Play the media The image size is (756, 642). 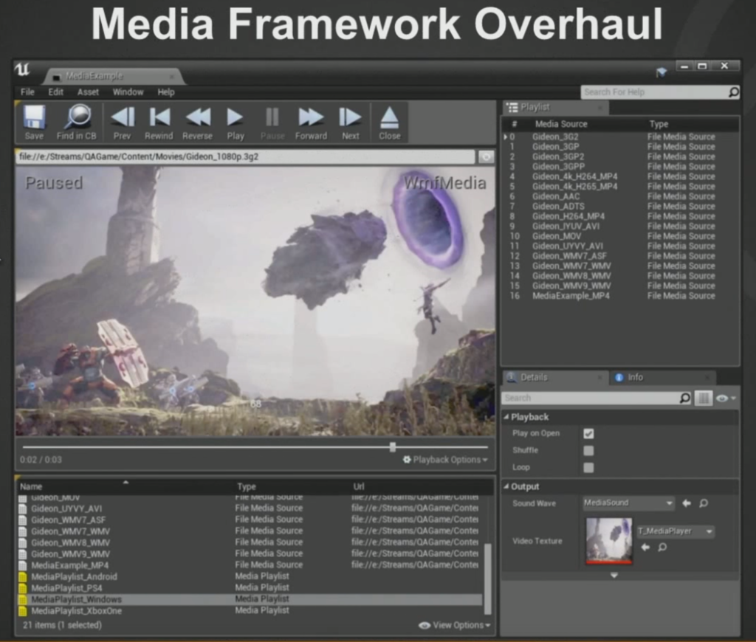coord(236,122)
